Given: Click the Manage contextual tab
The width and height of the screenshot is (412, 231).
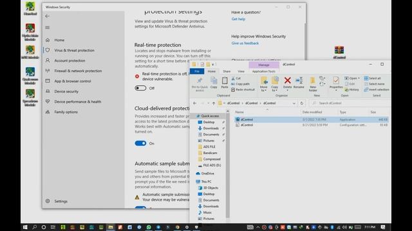Looking at the screenshot, I should click(263, 65).
